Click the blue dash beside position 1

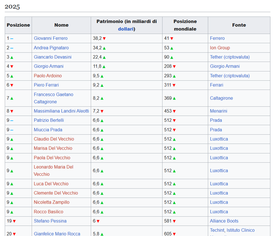click(x=12, y=38)
